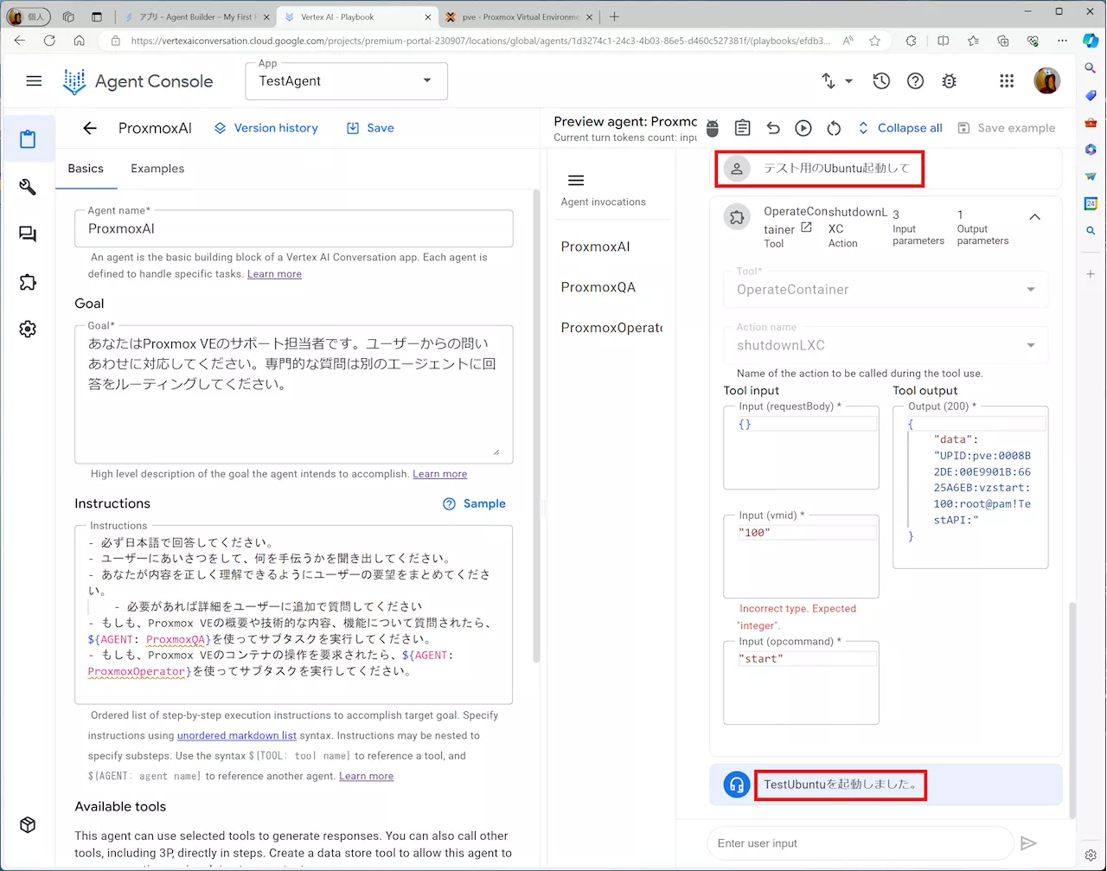Close the Vertex AI Playbook browser tab
Viewport: 1107px width, 871px height.
pos(427,16)
